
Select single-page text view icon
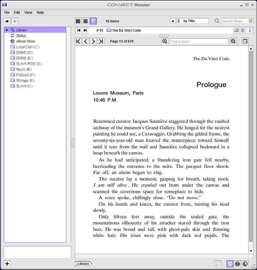pyautogui.click(x=243, y=30)
